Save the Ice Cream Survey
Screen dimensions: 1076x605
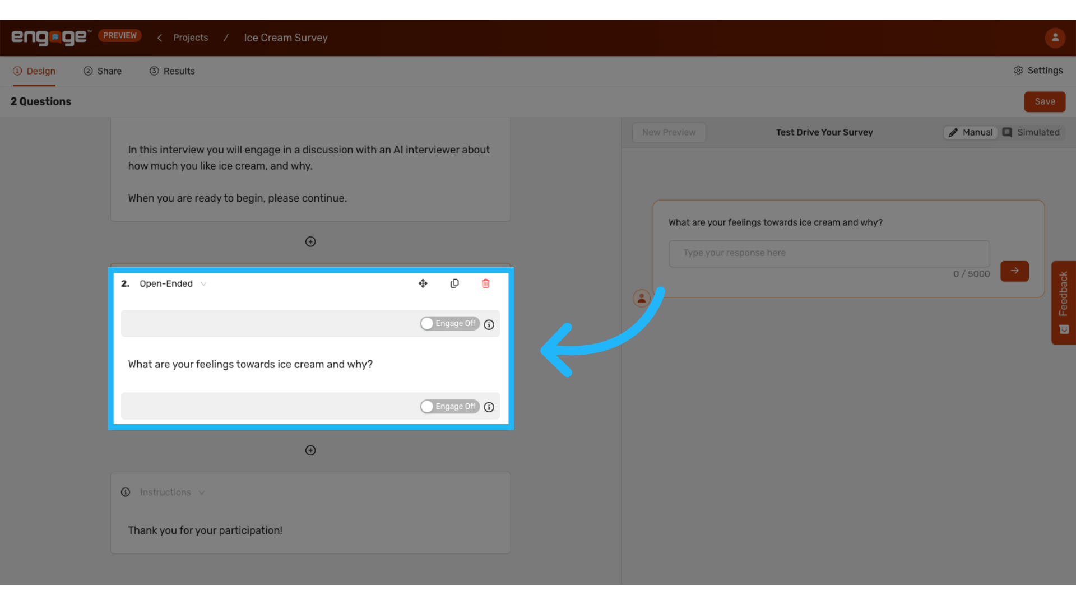pyautogui.click(x=1045, y=101)
